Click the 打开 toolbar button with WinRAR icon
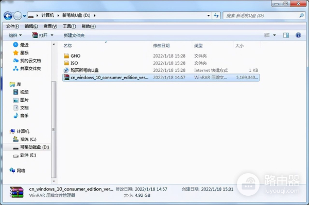Screen dimensions: 309x205 pyautogui.click(x=40, y=35)
